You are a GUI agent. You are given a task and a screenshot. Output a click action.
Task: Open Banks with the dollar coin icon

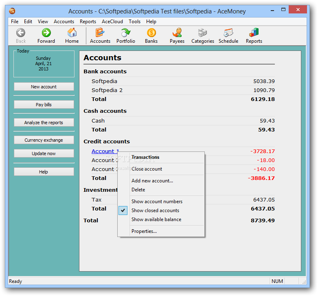click(151, 33)
